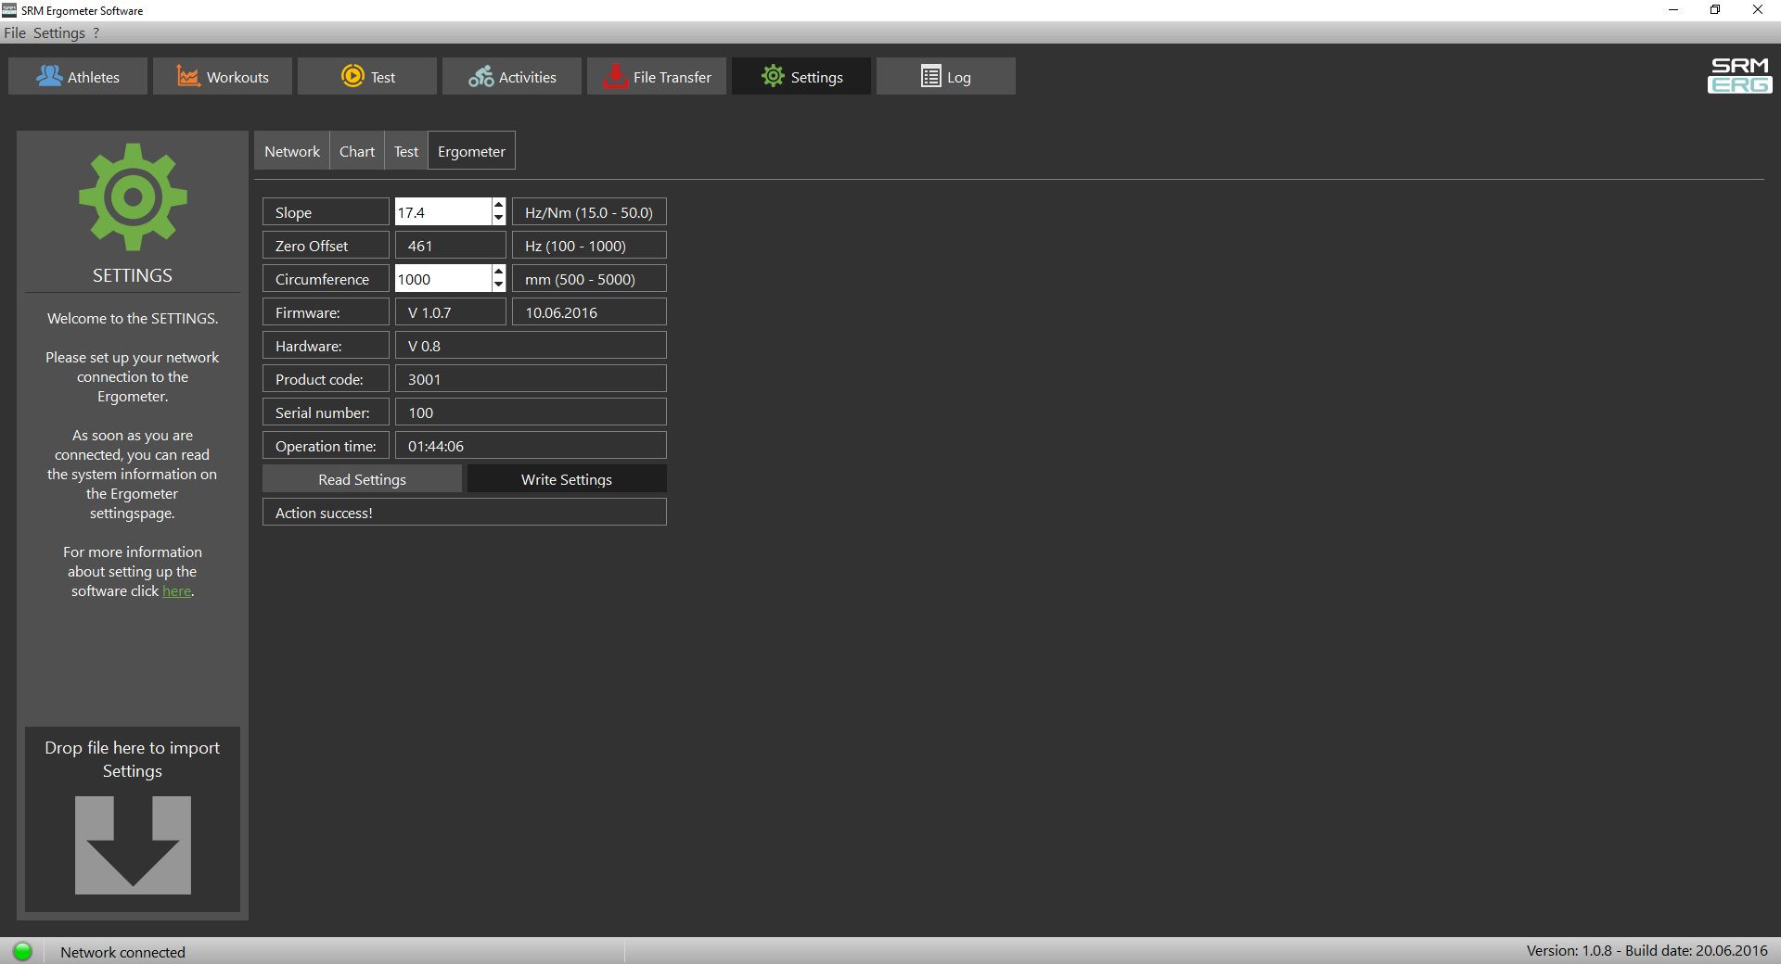The height and width of the screenshot is (964, 1781).
Task: Click the Workouts chart icon
Action: pos(188,76)
